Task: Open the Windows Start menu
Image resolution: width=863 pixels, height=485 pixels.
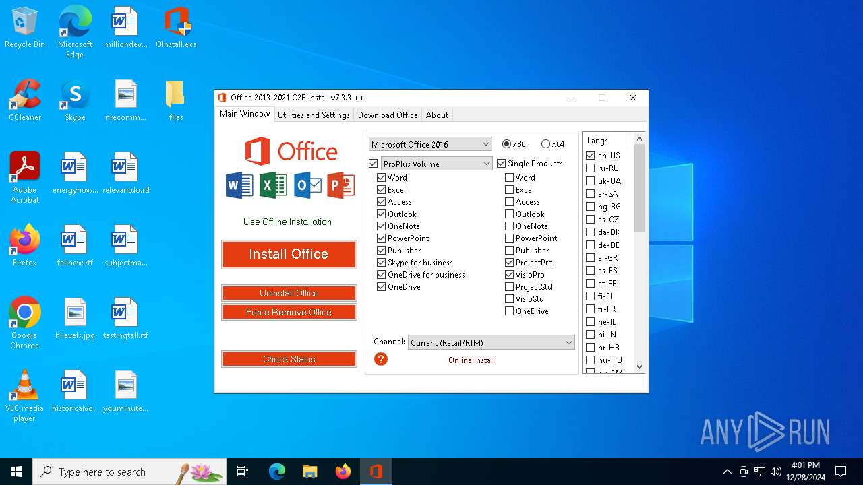Action: [x=16, y=472]
